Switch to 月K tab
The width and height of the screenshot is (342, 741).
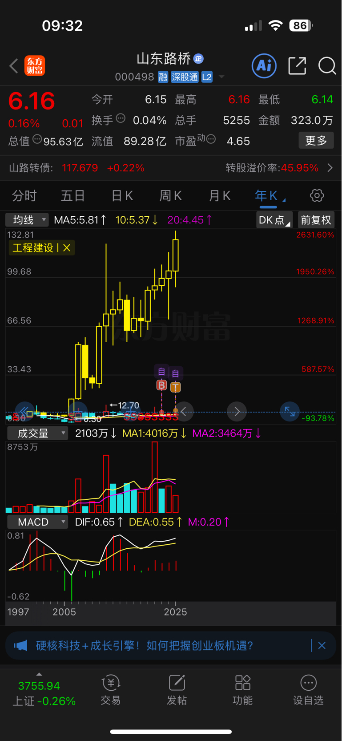219,195
